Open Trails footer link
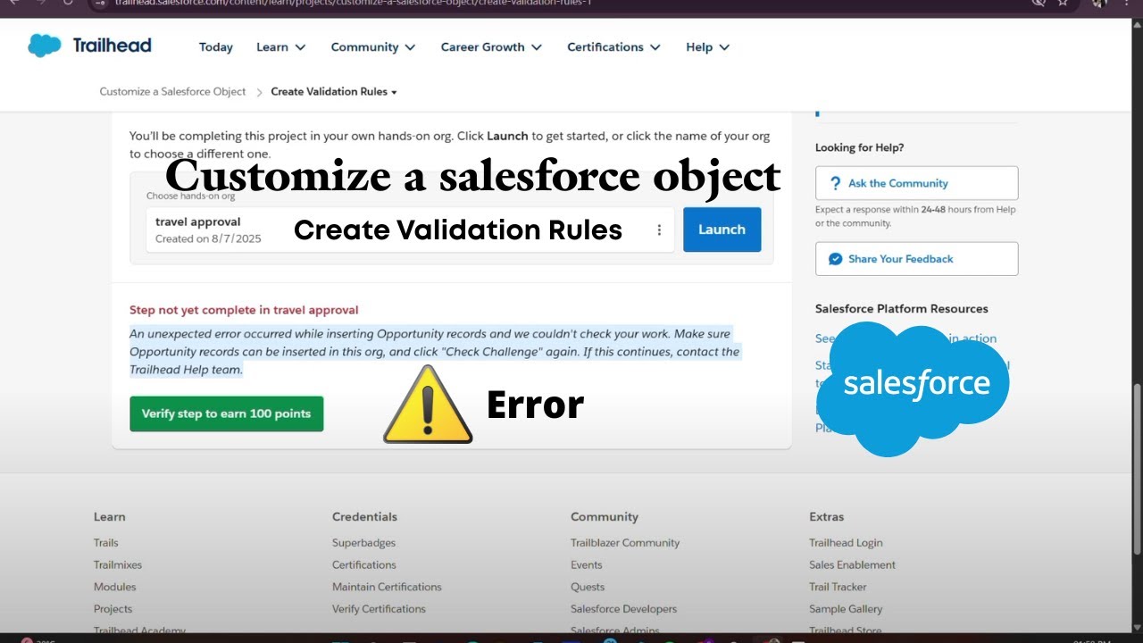This screenshot has height=643, width=1143. pyautogui.click(x=105, y=543)
